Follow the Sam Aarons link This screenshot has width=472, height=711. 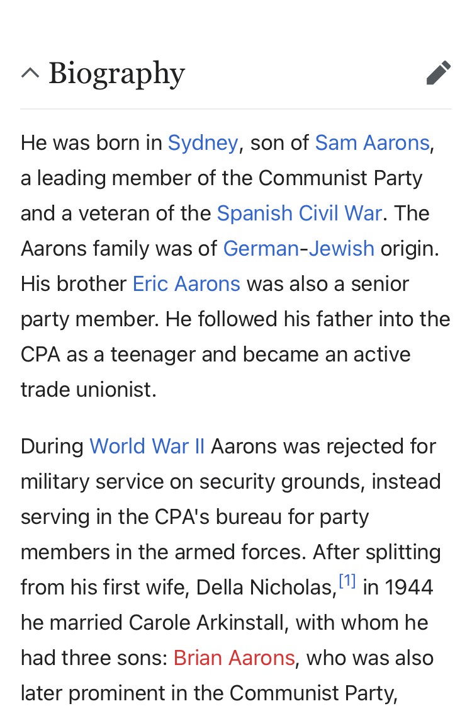click(371, 143)
